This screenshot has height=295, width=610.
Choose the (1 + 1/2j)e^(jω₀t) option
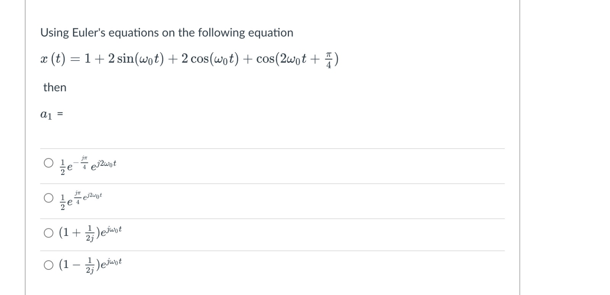pos(48,233)
